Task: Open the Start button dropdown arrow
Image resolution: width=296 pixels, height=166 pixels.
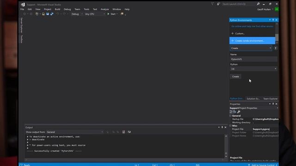Action: tap(117, 14)
